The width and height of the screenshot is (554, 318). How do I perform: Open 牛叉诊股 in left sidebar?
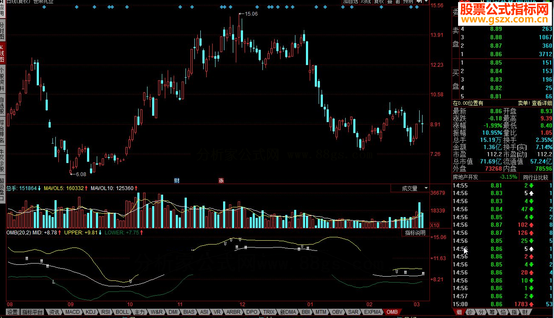2,160
